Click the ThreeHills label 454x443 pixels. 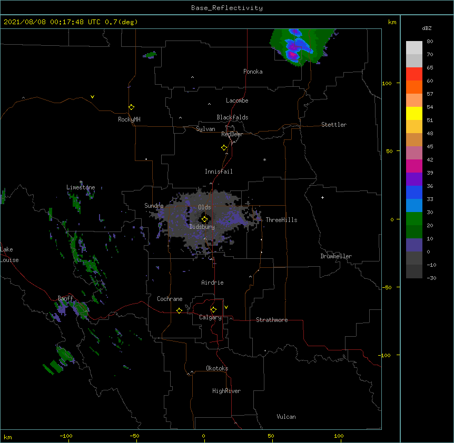(x=281, y=220)
